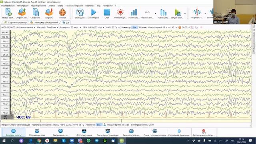
Task: Click the bottom Фотостимуляция function button
Action: point(84,132)
